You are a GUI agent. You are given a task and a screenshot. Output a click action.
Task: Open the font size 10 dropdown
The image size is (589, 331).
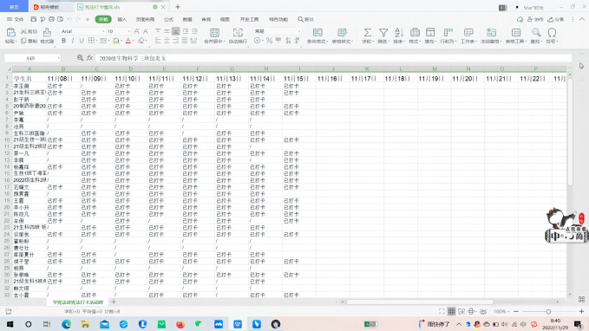[x=129, y=31]
